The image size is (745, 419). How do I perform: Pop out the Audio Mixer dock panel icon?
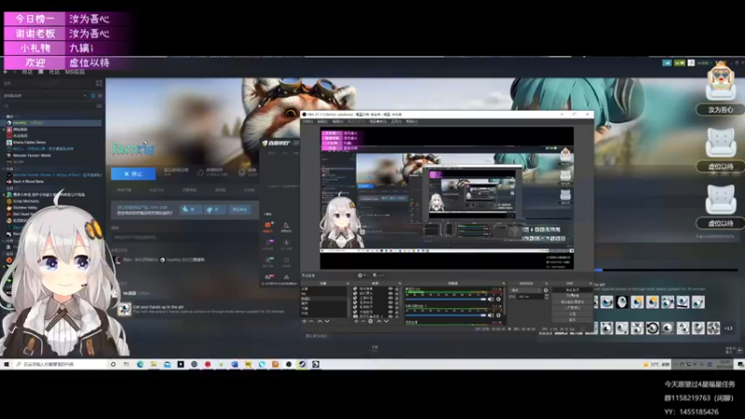504,284
